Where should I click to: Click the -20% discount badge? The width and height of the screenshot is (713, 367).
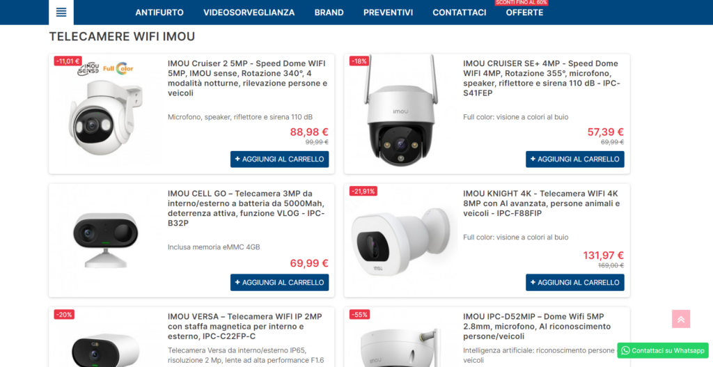[x=64, y=315]
